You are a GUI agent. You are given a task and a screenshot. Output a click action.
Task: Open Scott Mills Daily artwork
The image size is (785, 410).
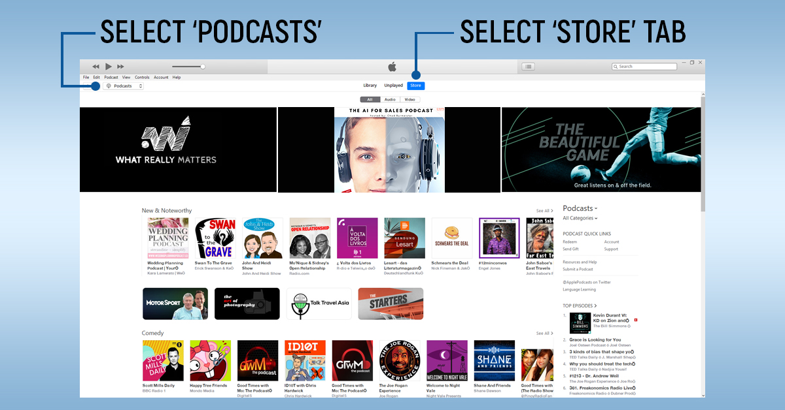(164, 360)
